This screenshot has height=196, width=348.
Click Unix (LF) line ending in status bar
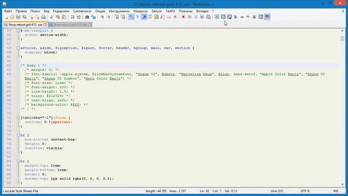[277, 191]
